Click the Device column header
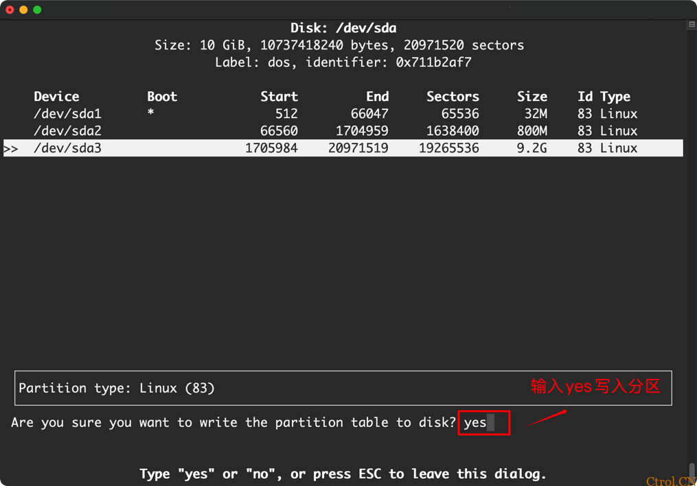The image size is (697, 486). click(x=56, y=97)
